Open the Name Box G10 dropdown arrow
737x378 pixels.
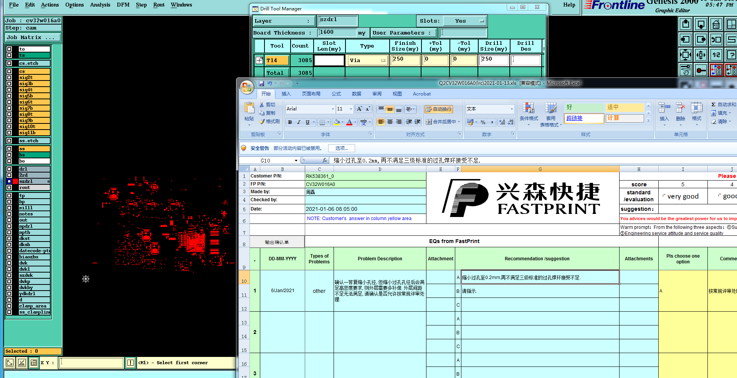coord(296,161)
